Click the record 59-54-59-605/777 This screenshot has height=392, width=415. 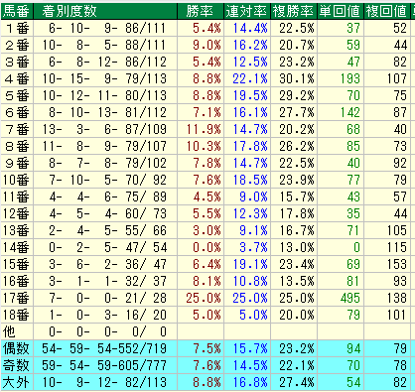[x=105, y=365]
